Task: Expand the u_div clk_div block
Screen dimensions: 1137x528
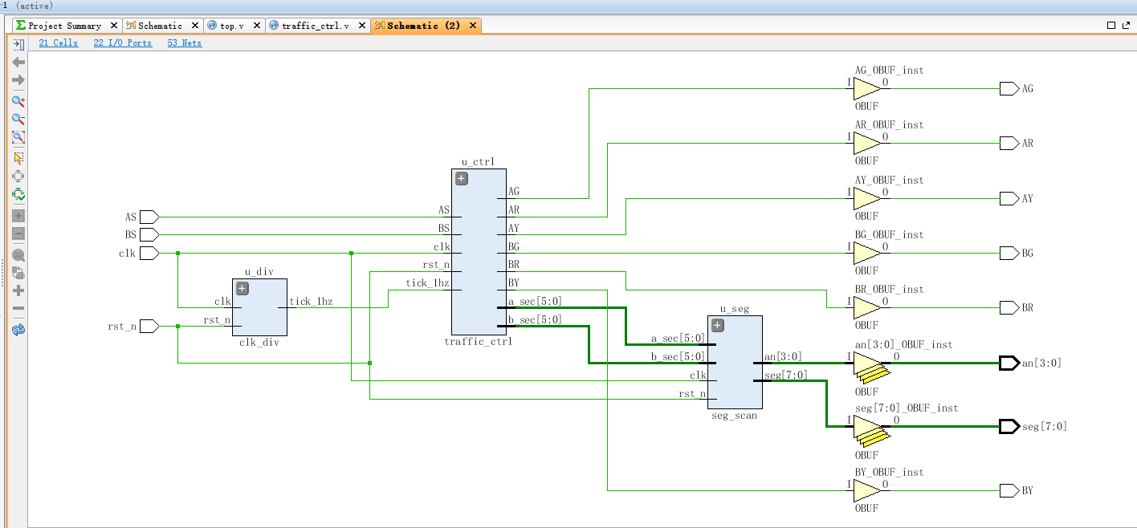Action: pos(242,289)
